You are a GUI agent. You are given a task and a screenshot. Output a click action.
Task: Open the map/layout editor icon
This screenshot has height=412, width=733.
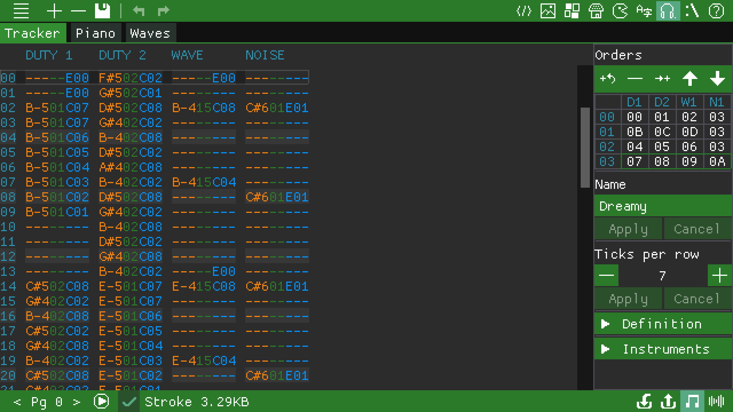pyautogui.click(x=572, y=11)
